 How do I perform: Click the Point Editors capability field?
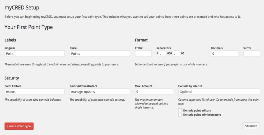coord(35,92)
